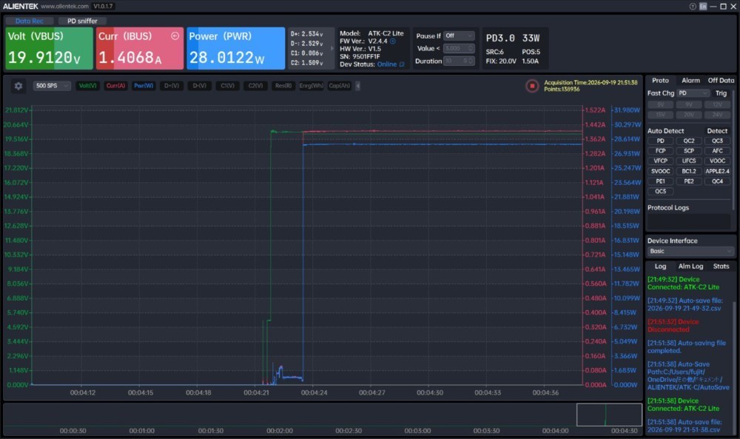Image resolution: width=740 pixels, height=439 pixels.
Task: Collapse the channel buttons arrow after Cap(Ah)
Action: click(357, 85)
